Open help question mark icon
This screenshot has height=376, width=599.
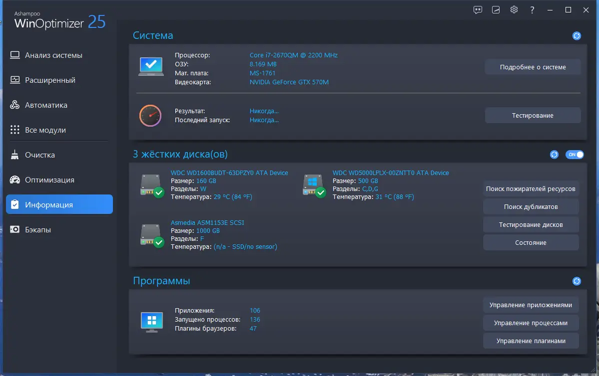(532, 10)
